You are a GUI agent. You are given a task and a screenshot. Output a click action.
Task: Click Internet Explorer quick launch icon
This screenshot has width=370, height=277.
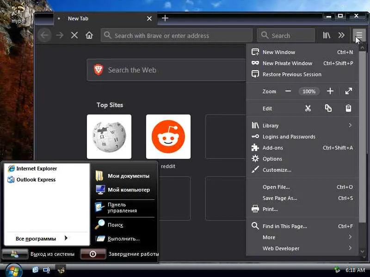click(36, 270)
